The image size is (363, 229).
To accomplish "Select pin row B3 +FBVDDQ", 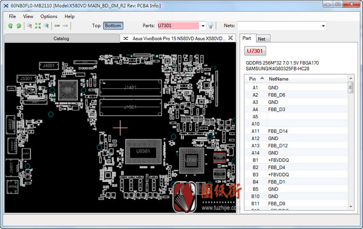I will (x=296, y=175).
